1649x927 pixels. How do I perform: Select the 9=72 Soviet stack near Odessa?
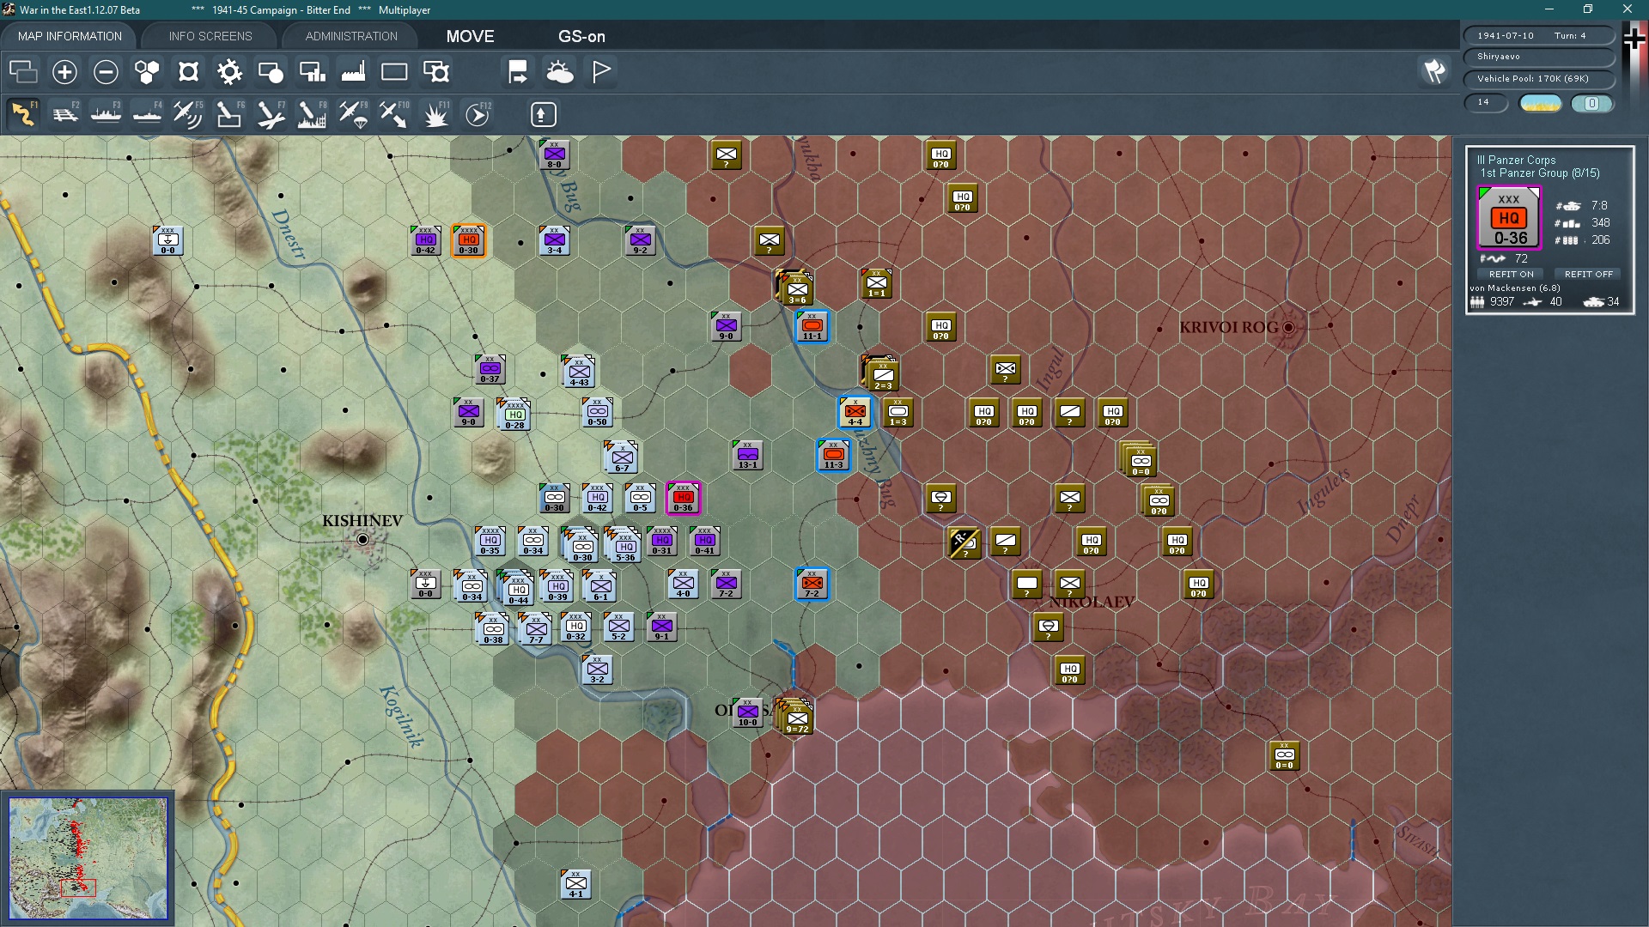coord(796,718)
